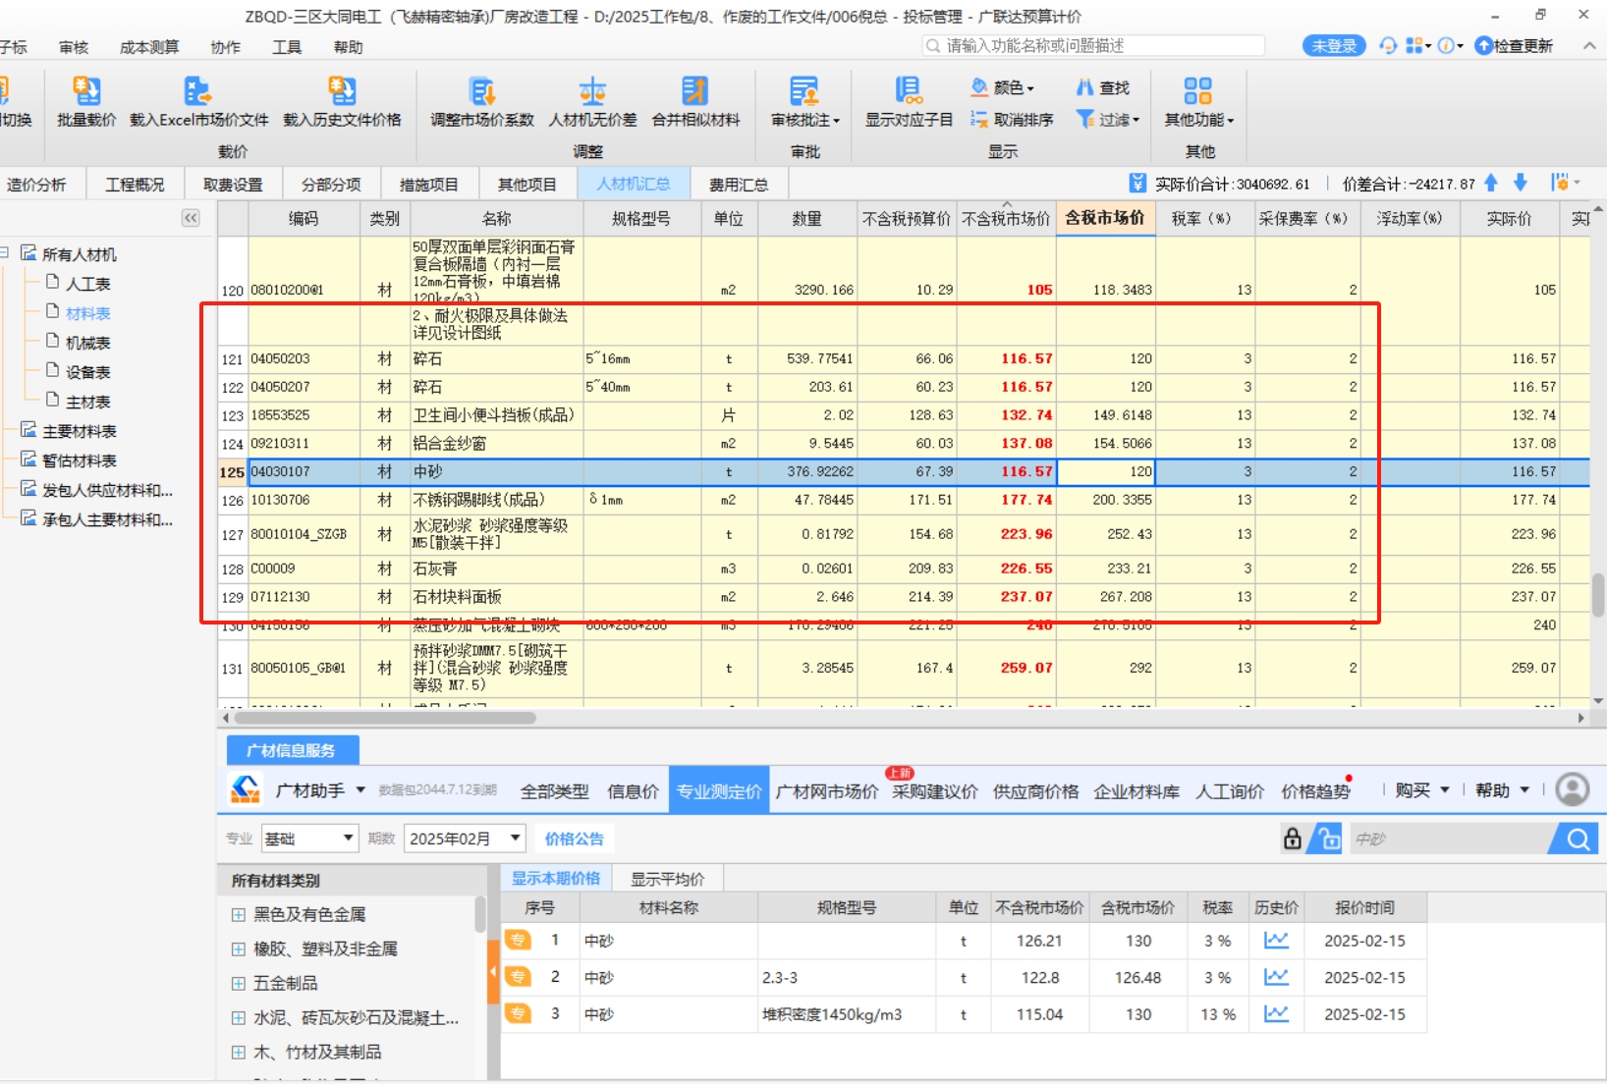Expand 木、竹材及其制品 category
1607x1084 pixels.
click(238, 1052)
